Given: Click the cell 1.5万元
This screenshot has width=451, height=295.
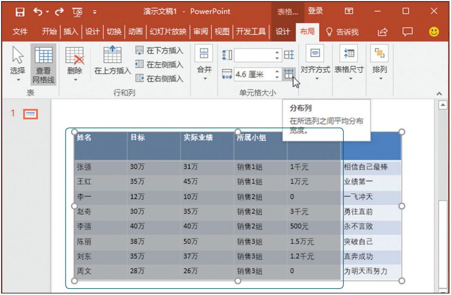Looking at the screenshot, I should click(x=314, y=242).
